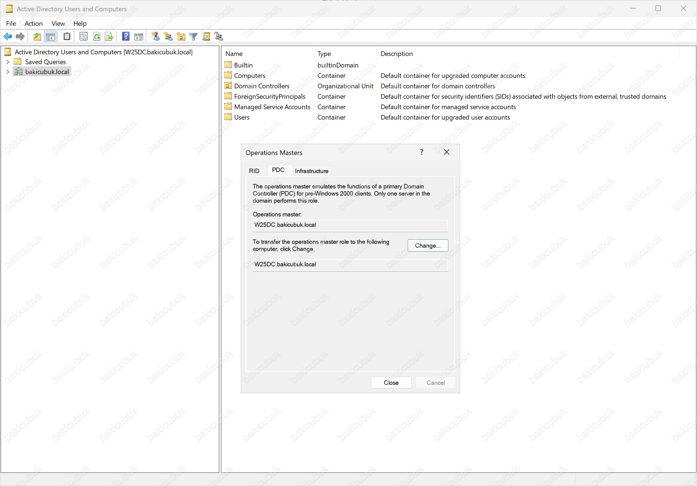The width and height of the screenshot is (697, 486).
Task: Click the ForeignSecurityPrincipals description text
Action: (x=523, y=97)
